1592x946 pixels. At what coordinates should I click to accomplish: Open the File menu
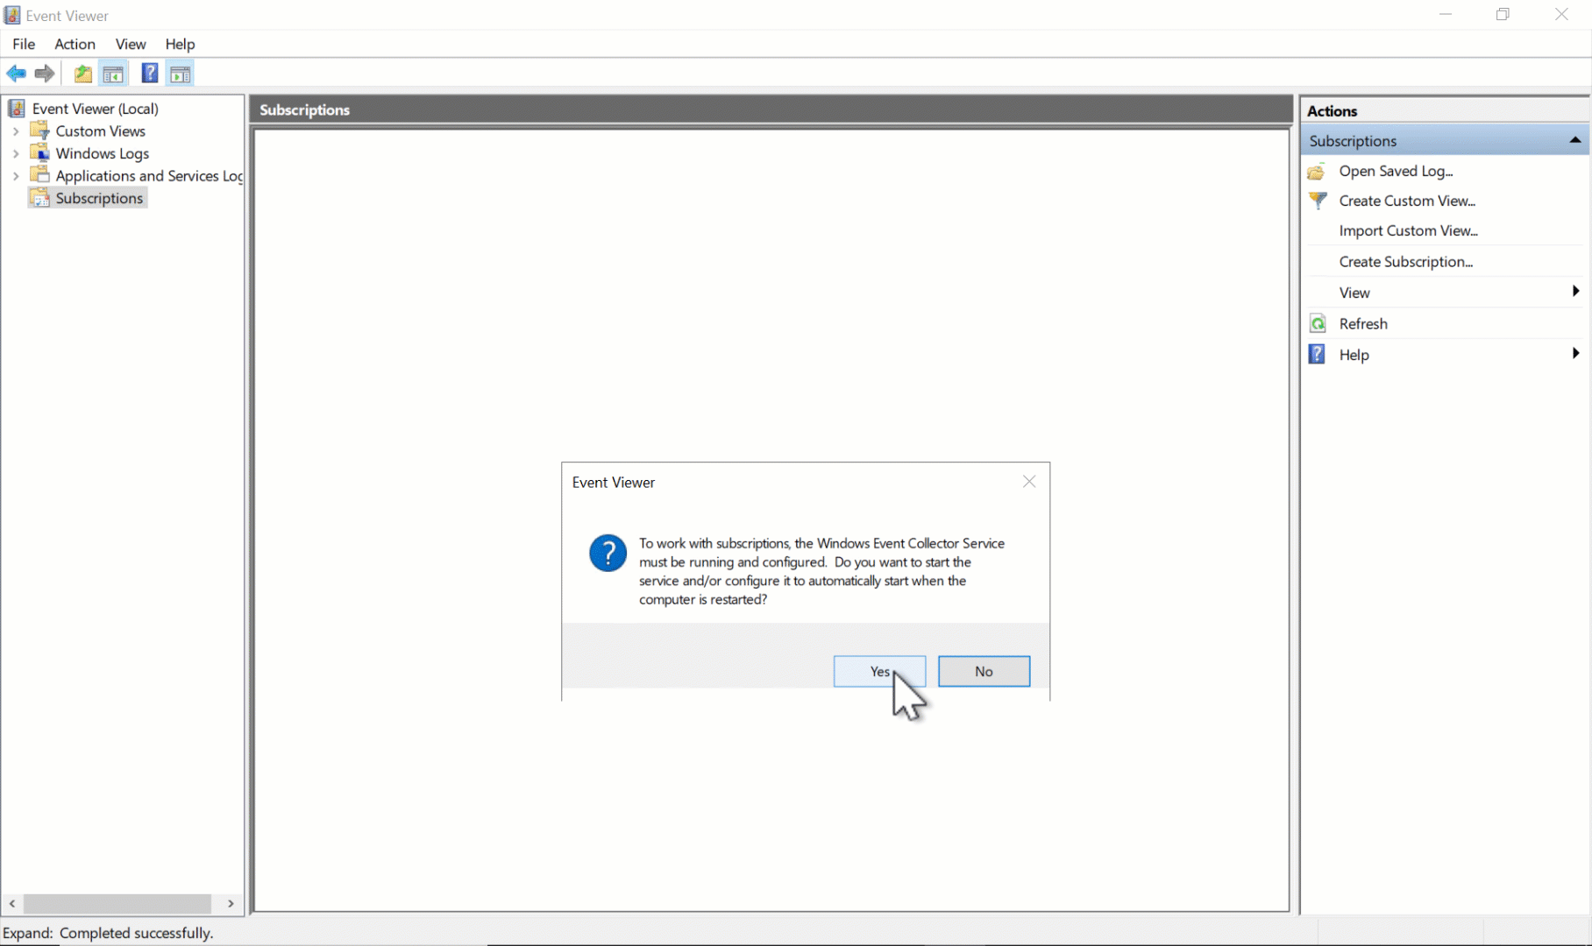(x=24, y=44)
